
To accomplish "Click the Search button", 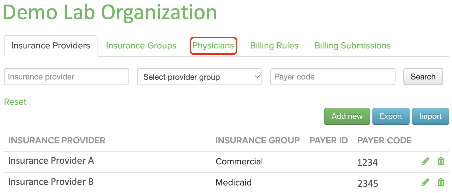I will pos(423,77).
